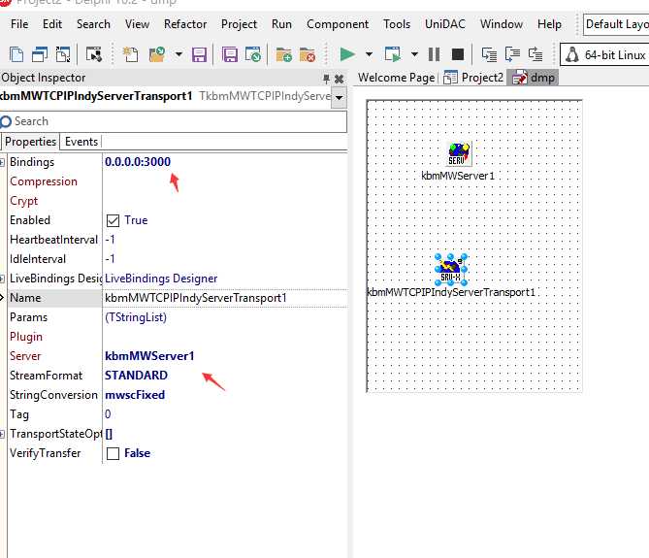Click the Open Project toolbar icon
This screenshot has width=649, height=558.
tap(253, 54)
